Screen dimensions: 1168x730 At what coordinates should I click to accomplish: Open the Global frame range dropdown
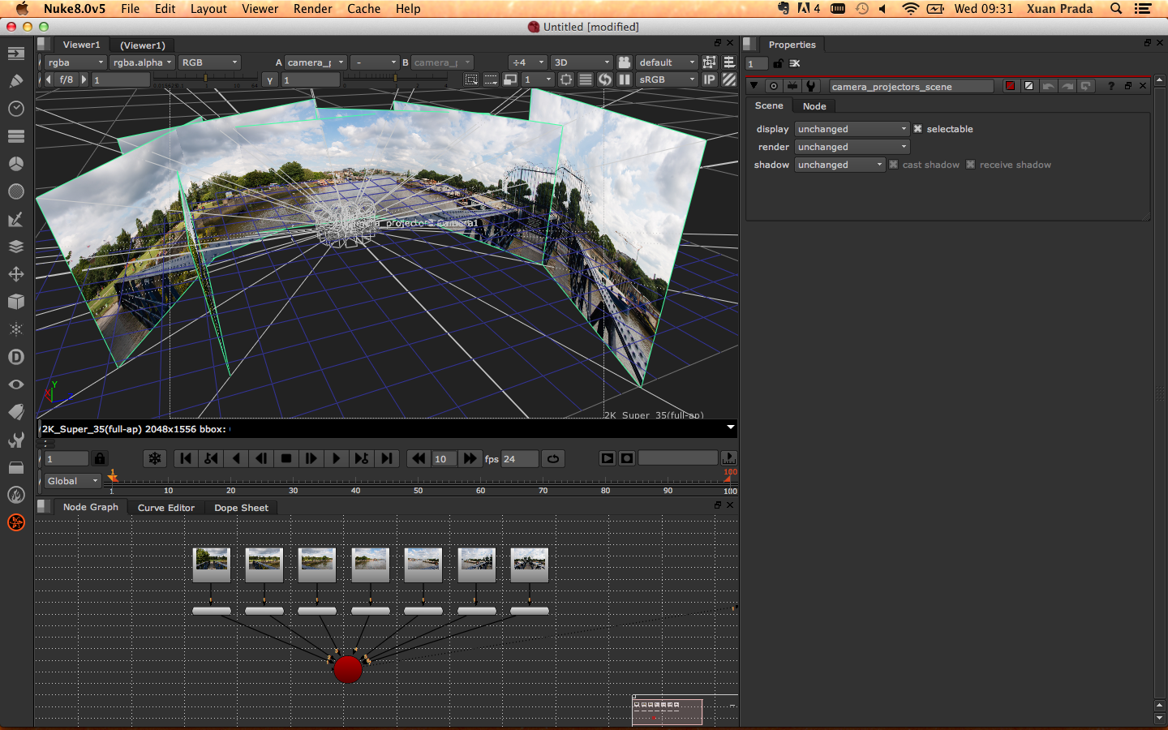point(72,481)
